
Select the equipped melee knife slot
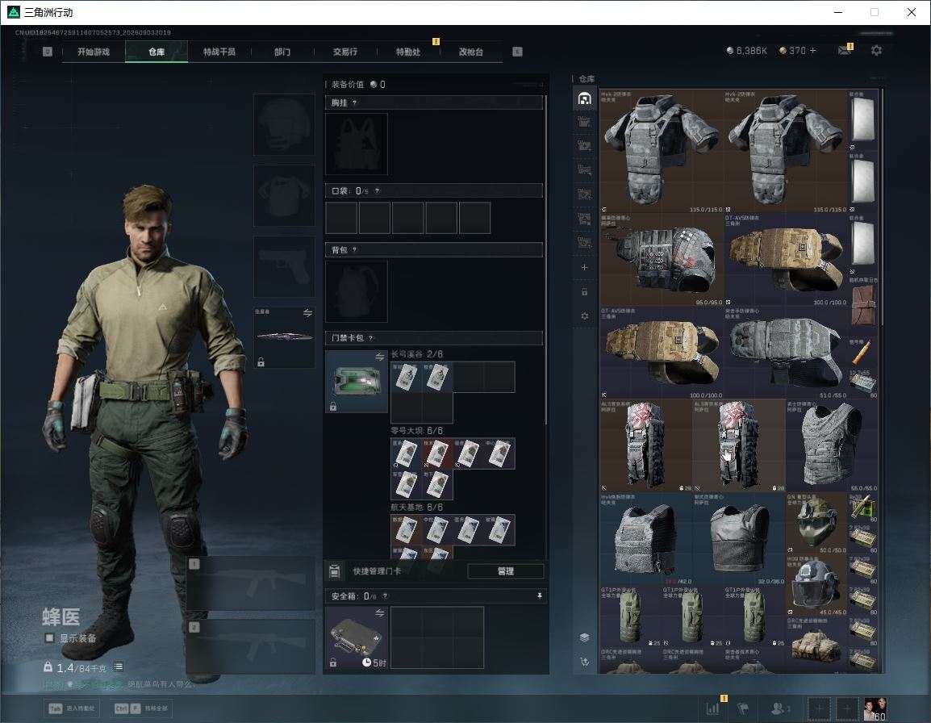click(285, 336)
